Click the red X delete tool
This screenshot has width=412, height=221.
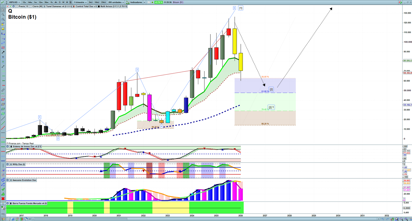click(3, 199)
